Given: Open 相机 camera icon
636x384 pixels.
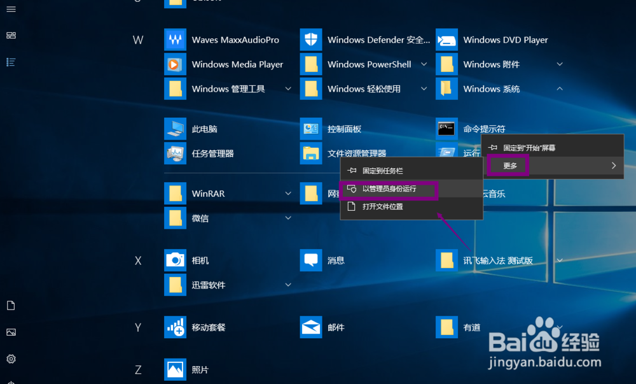Looking at the screenshot, I should (x=175, y=260).
